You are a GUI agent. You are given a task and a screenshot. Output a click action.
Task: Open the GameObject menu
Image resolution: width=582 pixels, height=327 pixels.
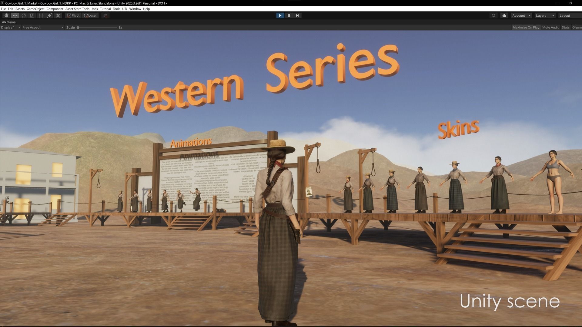35,9
